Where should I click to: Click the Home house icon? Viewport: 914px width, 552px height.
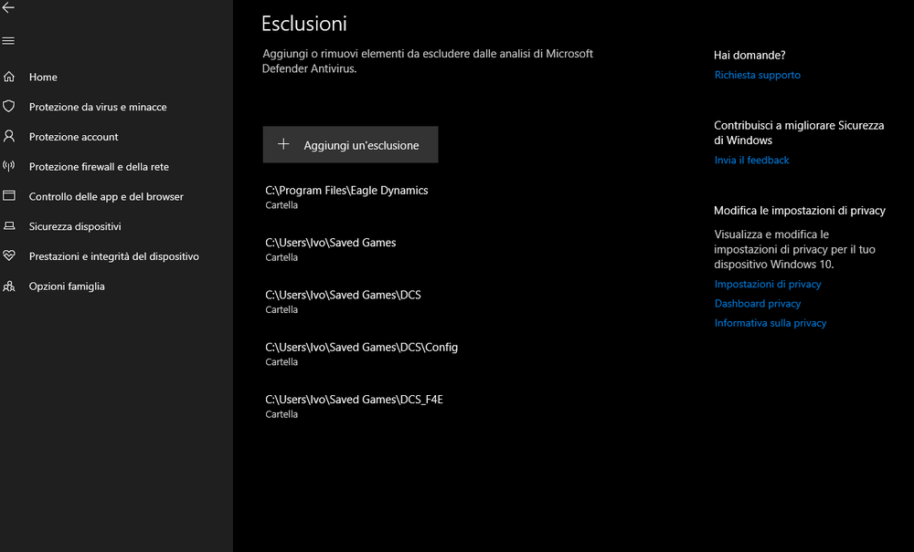[x=9, y=77]
